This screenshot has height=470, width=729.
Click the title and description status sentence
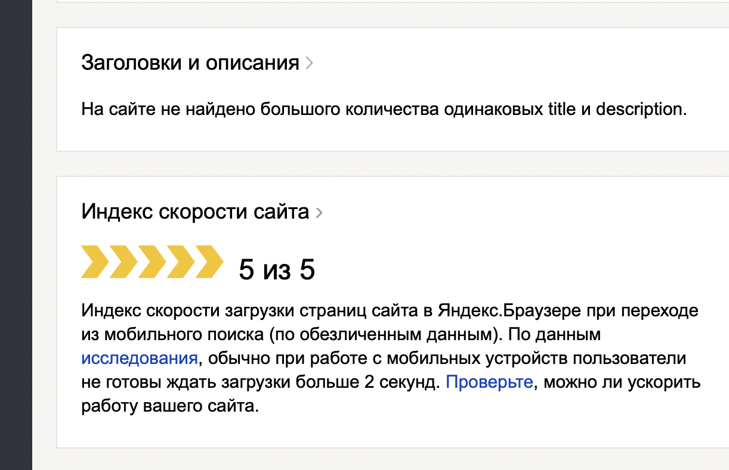point(384,110)
